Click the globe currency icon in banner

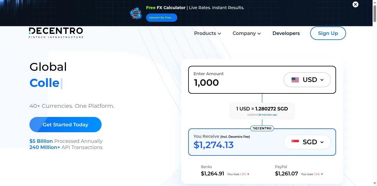coord(136,13)
